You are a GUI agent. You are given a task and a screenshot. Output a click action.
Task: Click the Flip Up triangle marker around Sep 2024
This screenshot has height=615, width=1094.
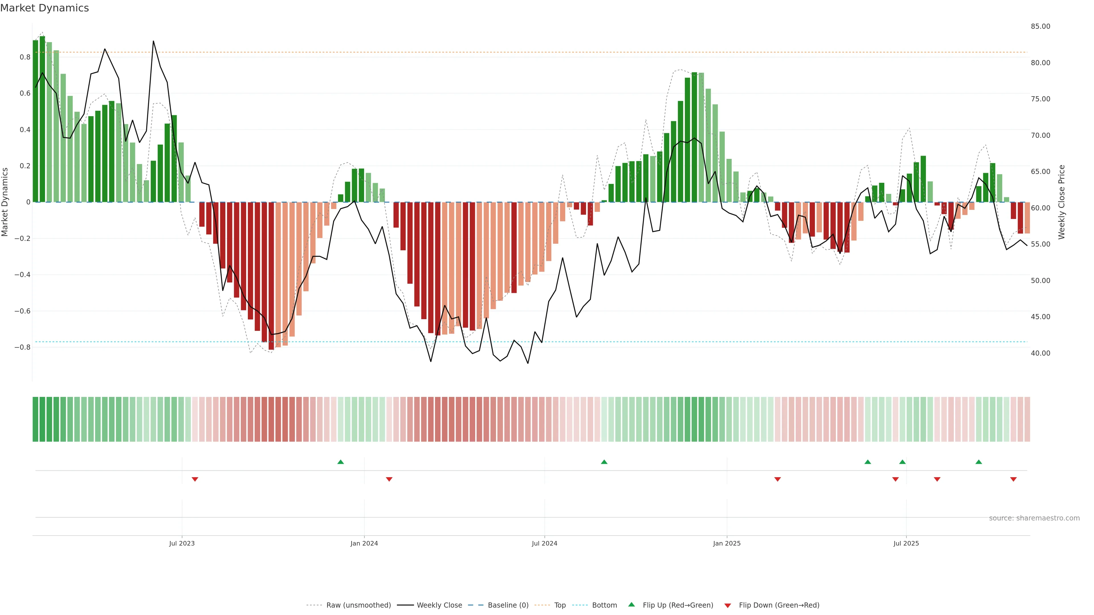[604, 462]
